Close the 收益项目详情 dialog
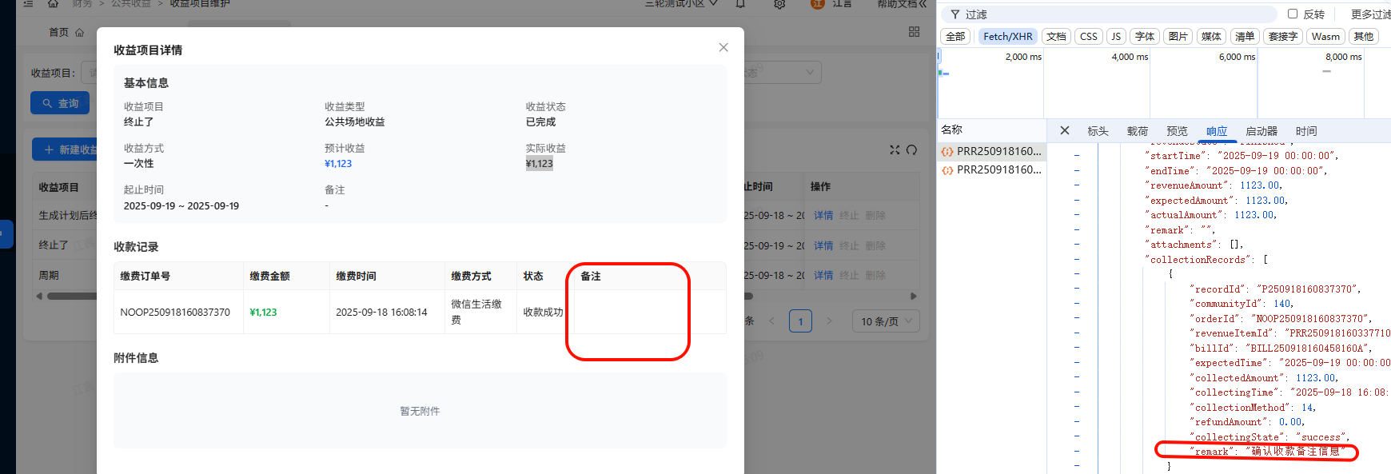 point(723,48)
